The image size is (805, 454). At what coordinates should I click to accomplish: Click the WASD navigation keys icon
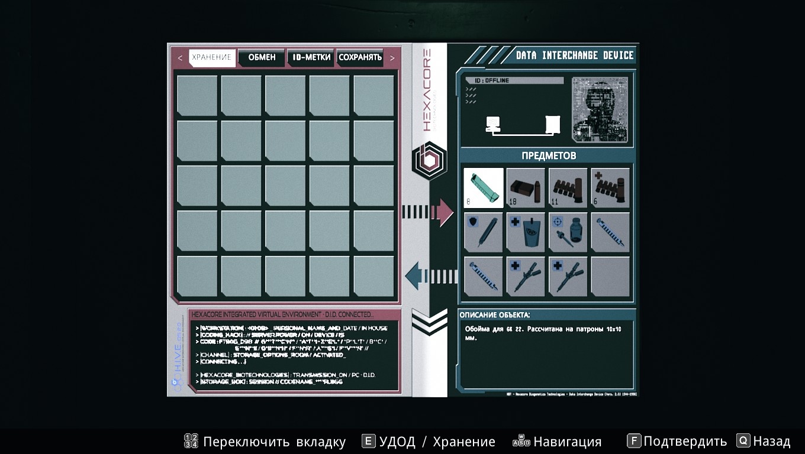(521, 441)
